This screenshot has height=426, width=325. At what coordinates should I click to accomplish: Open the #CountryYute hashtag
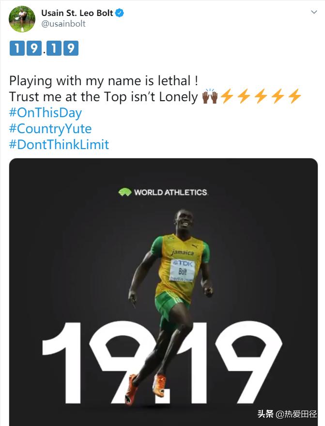click(x=50, y=129)
